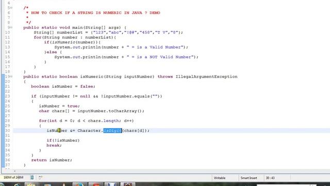Click 'boolean isNumber = false;' on line 21
The image size is (330, 186).
click(63, 86)
